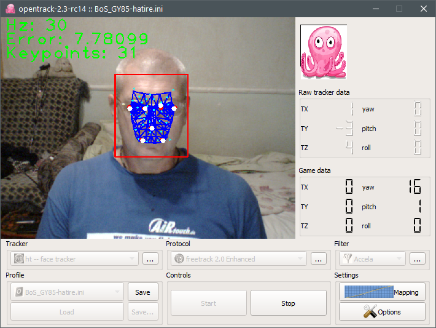Screen dimensions: 436x328
Task: Open the BoS_GY85-hatire.ini profile dropdown
Action: point(67,292)
